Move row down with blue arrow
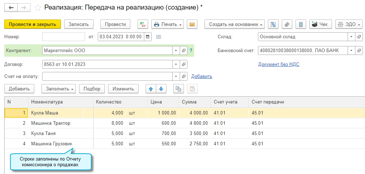Viewport: 365px width, 174px height. [161, 89]
